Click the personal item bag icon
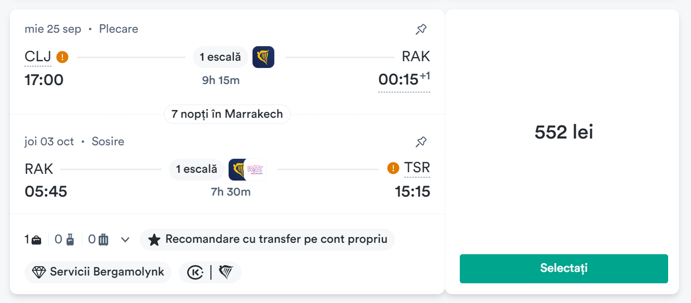This screenshot has width=691, height=303. (36, 240)
